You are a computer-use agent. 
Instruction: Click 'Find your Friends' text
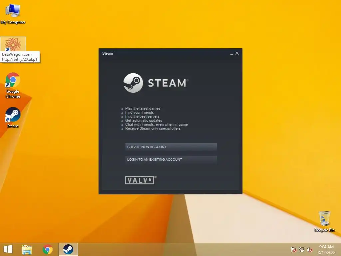click(140, 112)
